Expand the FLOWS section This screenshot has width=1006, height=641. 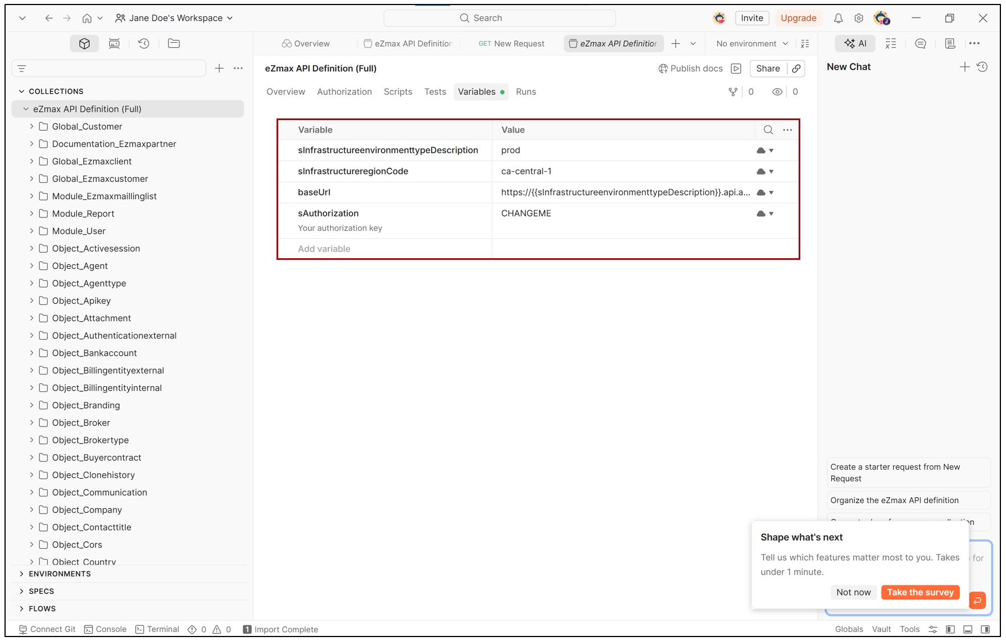[21, 608]
